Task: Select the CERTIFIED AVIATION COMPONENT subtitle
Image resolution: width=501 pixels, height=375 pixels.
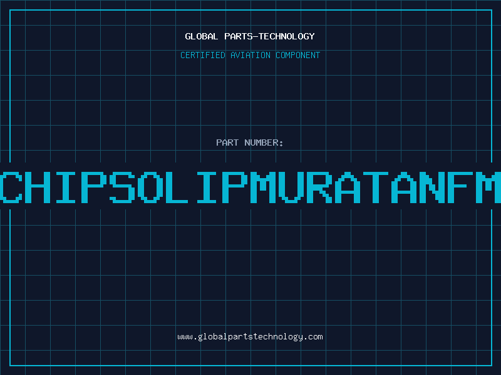Action: click(x=250, y=55)
